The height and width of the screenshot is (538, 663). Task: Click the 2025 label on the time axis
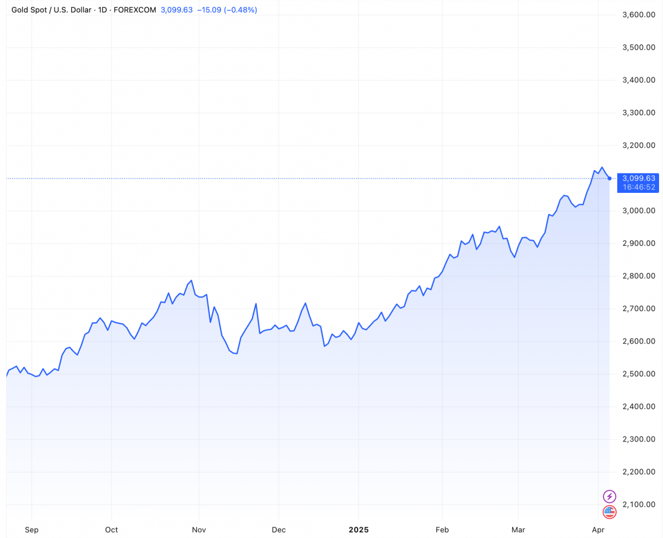[x=358, y=530]
